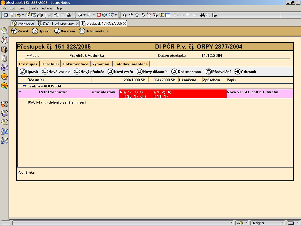Open the Mail bookmark envelope icon
The width and height of the screenshot is (301, 226).
pos(4,31)
